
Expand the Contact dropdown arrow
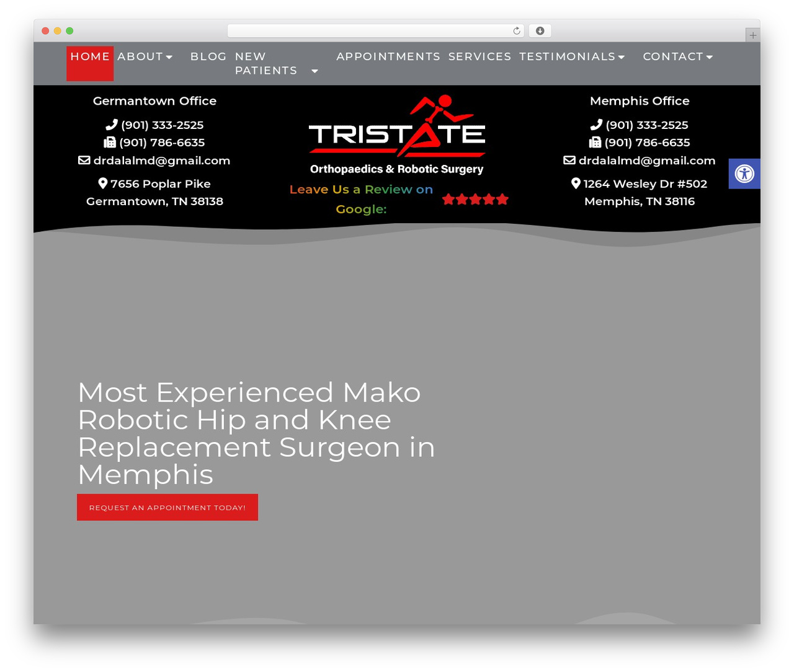coord(710,57)
